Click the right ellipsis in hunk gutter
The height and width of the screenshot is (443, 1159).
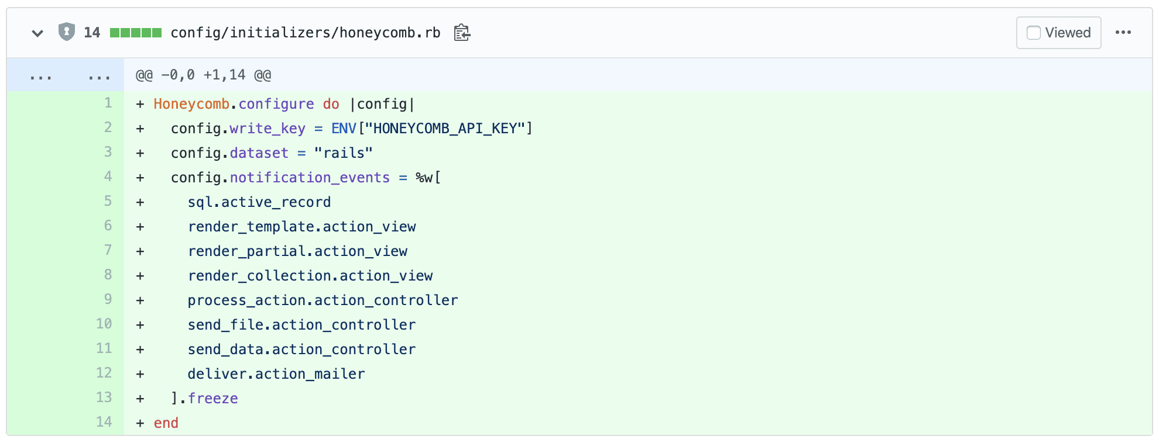[x=99, y=75]
